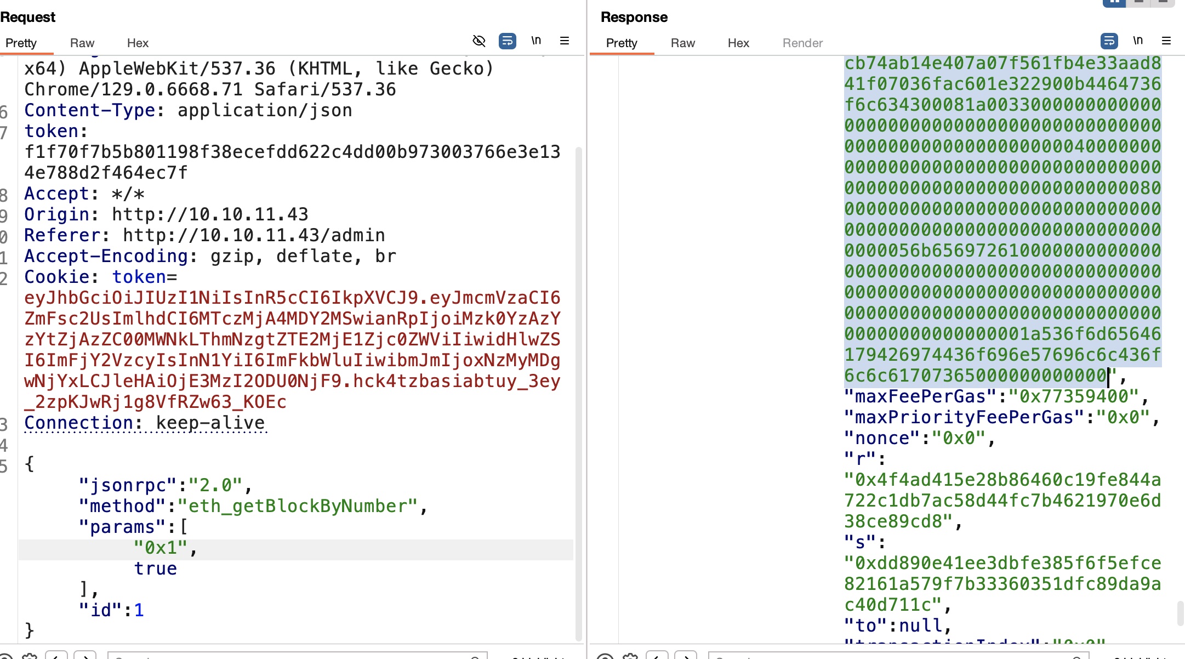Click the Request panel vertical scrollbar

578,384
